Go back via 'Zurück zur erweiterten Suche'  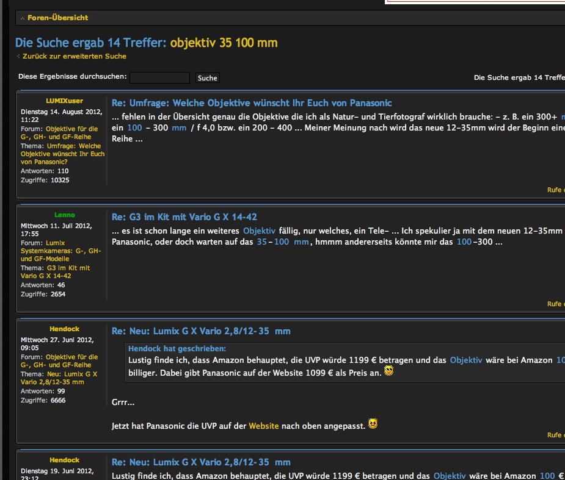click(x=74, y=56)
